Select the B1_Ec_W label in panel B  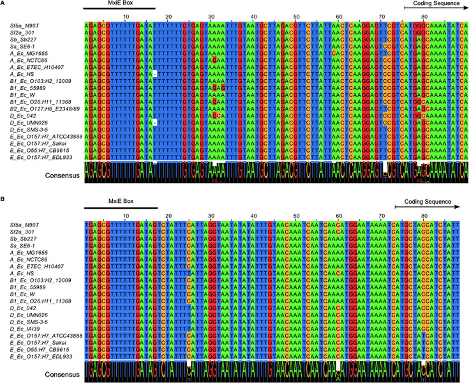tap(22, 294)
